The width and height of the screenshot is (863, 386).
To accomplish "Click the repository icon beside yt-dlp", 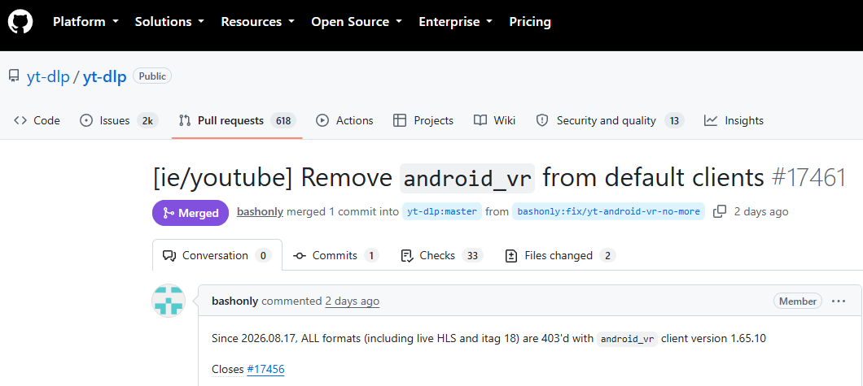I will coord(14,76).
